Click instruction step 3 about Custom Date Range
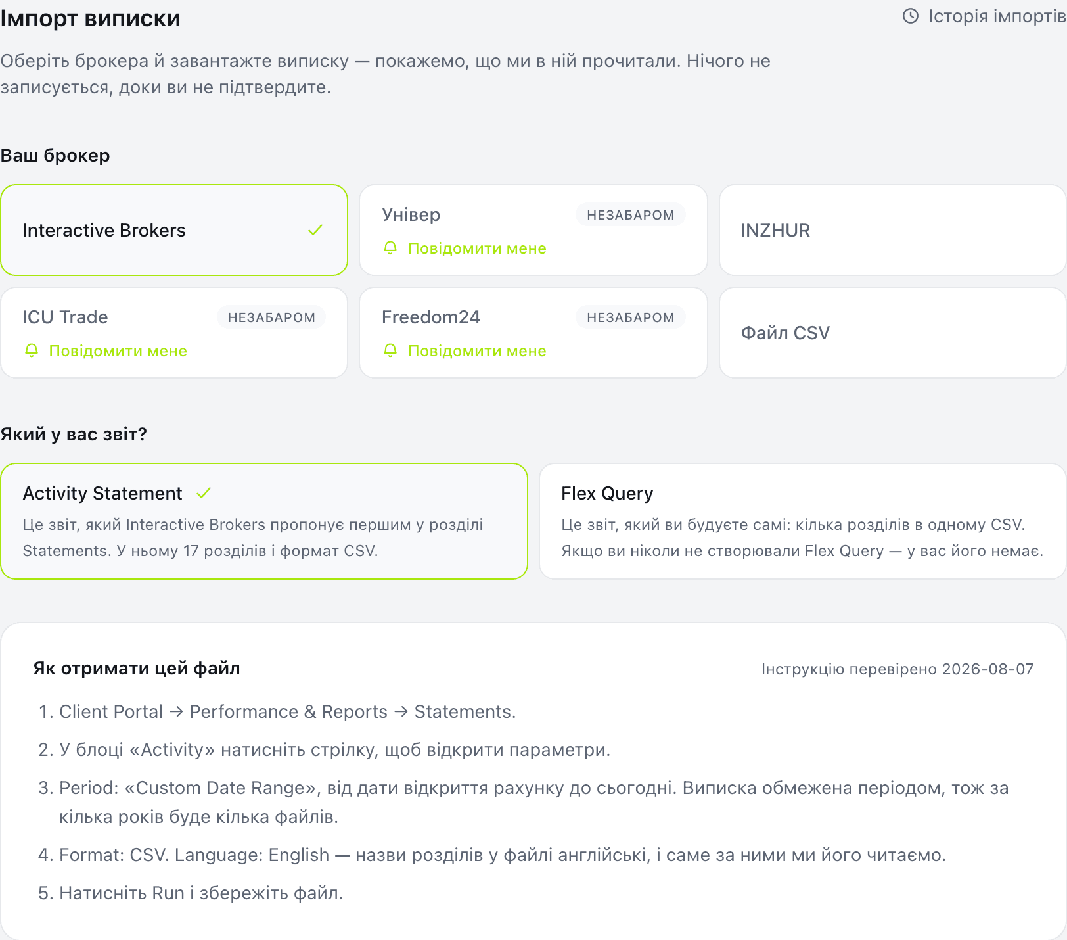 [x=524, y=802]
